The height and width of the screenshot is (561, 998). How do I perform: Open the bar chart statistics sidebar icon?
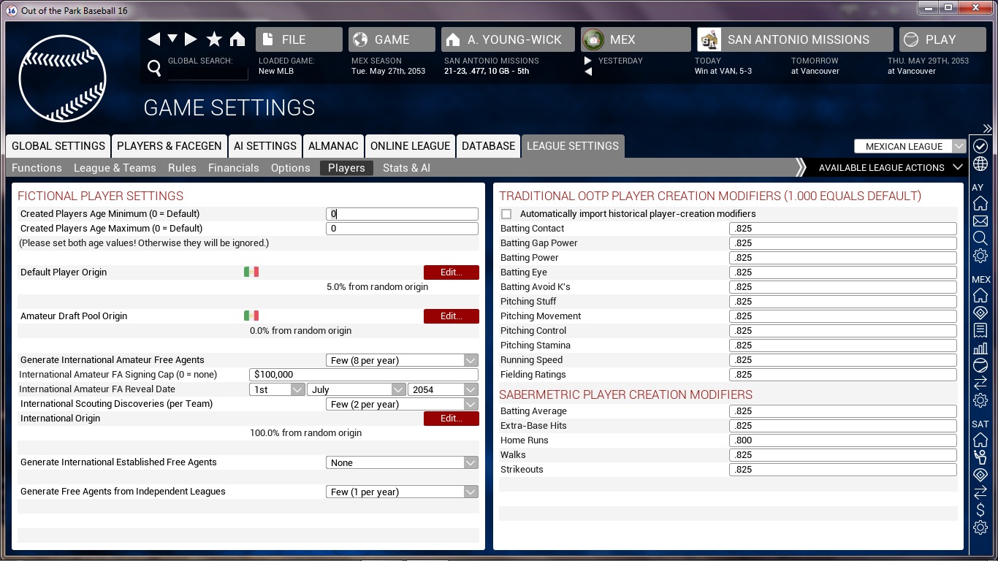980,348
